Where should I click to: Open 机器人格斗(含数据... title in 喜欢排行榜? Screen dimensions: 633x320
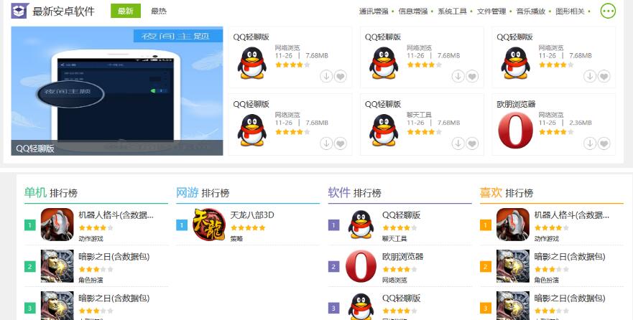pos(572,215)
